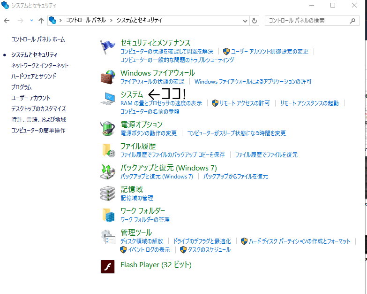Click リモート アシスタンスの起動 link
The width and height of the screenshot is (367, 294).
tap(309, 103)
